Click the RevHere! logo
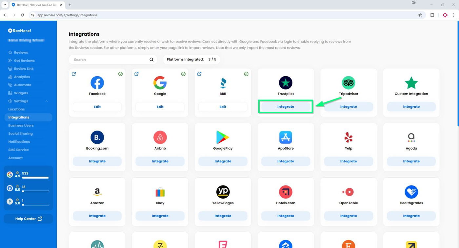Image resolution: width=459 pixels, height=248 pixels. [19, 31]
